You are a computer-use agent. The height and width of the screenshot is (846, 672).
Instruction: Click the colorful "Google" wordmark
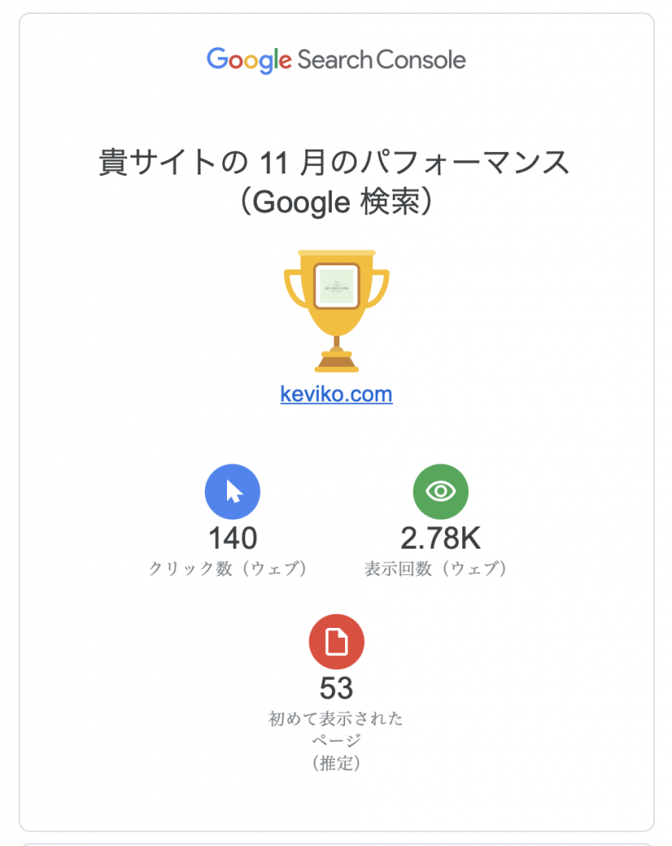249,59
